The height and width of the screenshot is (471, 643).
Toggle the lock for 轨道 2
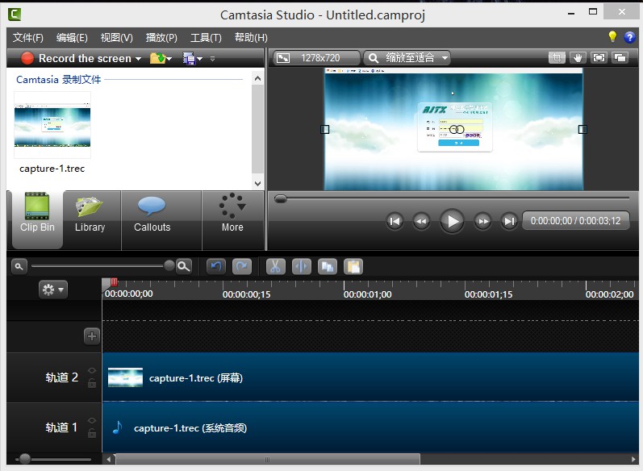(x=92, y=384)
